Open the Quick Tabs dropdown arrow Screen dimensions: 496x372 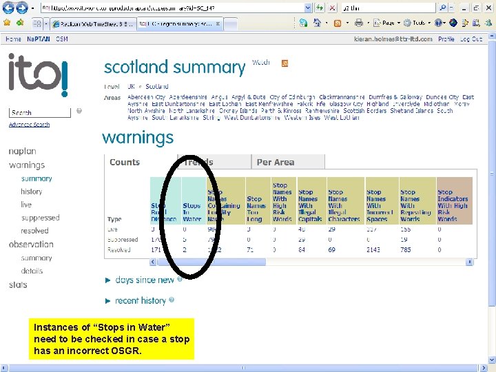coord(46,23)
